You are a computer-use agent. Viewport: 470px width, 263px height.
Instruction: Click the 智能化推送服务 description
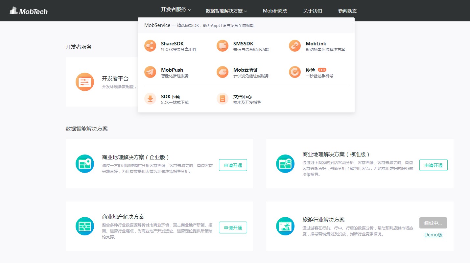click(175, 76)
